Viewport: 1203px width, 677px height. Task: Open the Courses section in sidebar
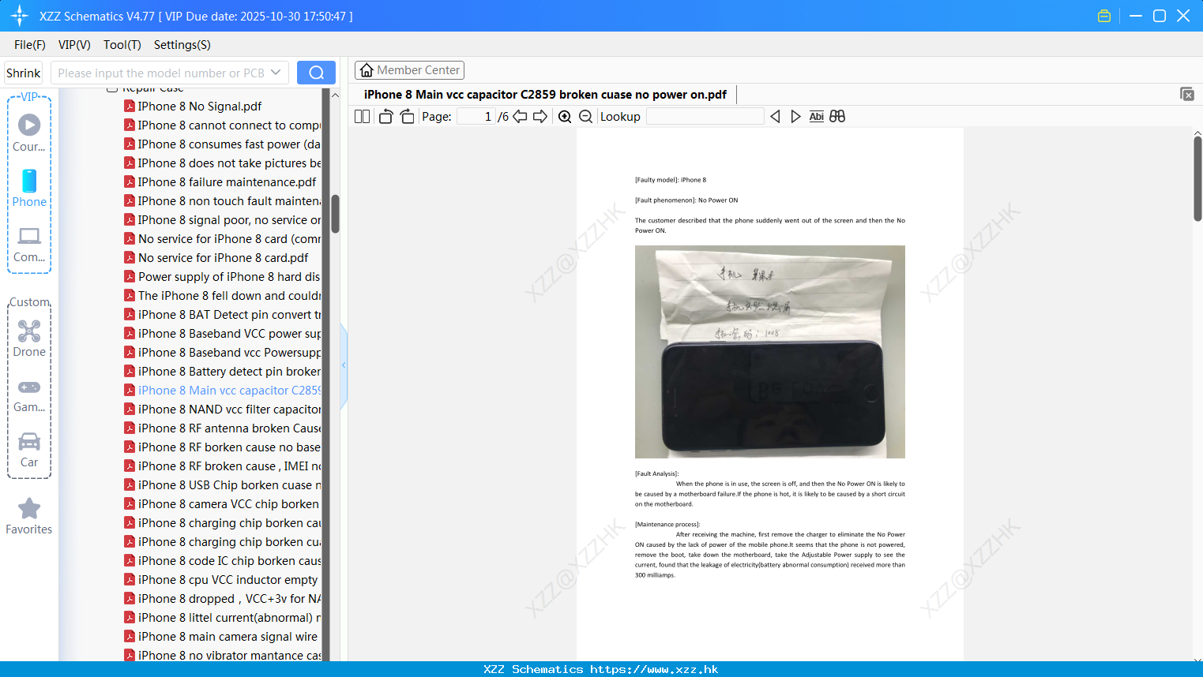pyautogui.click(x=29, y=133)
